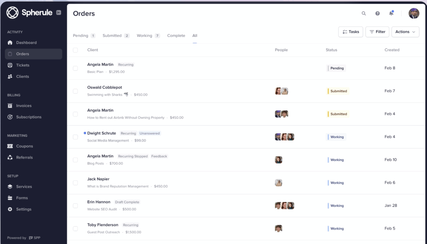
Task: Click the Coupons icon in Marketing
Action: tap(10, 146)
